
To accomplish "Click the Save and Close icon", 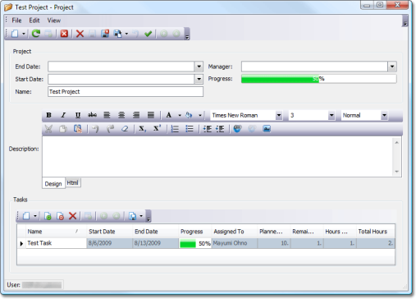I will (105, 34).
